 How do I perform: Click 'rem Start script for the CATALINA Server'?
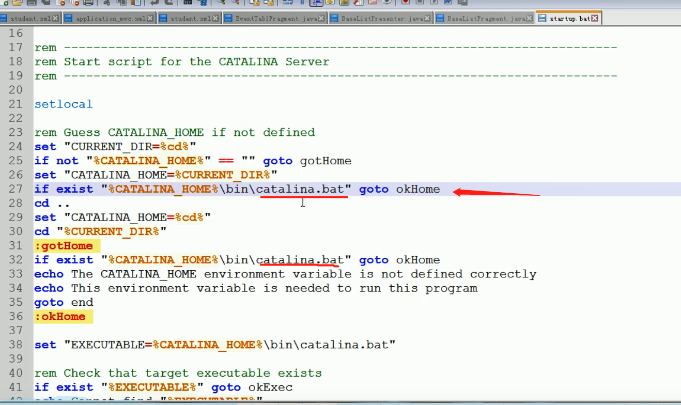pyautogui.click(x=182, y=61)
